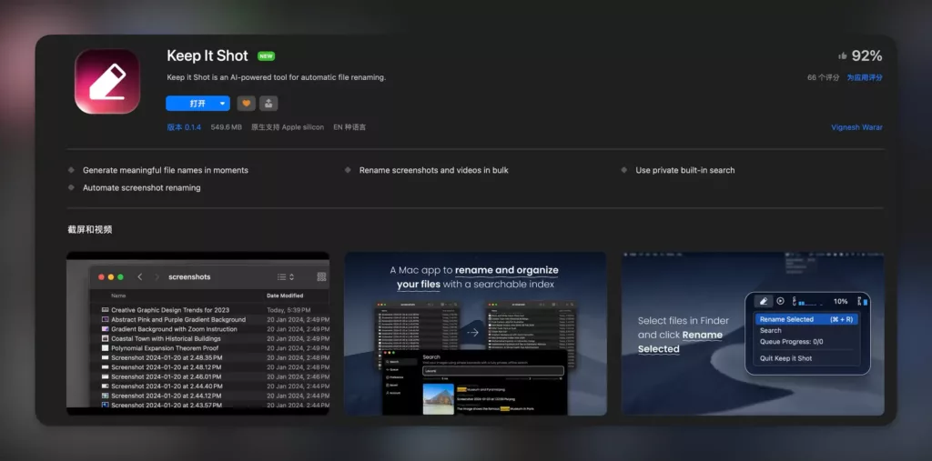Click the forward chevron in Finder screenshot
Screen dimensions: 932x461
[157, 276]
